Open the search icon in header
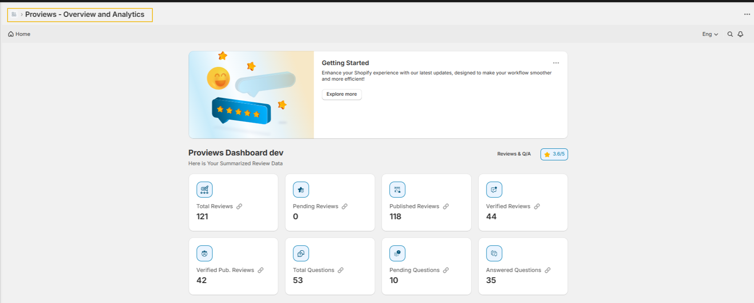 point(730,34)
